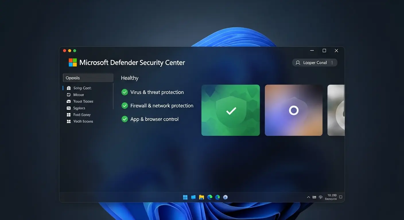Click the Windows Start button in taskbar
The width and height of the screenshot is (404, 220).
click(185, 197)
